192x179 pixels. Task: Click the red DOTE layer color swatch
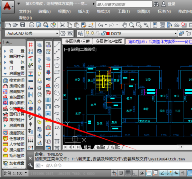coord(108,33)
